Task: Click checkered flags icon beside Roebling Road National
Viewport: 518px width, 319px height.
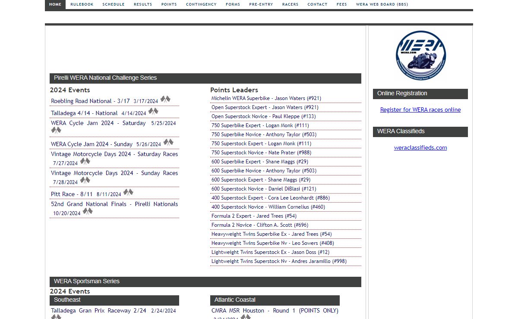Action: [165, 99]
